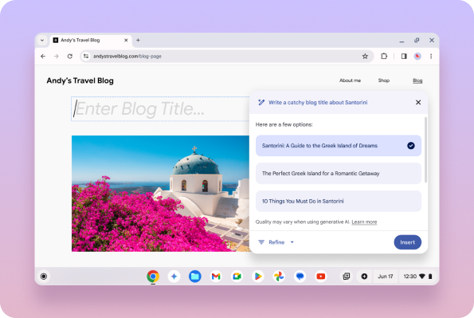Click the Refine filter icon
This screenshot has width=474, height=318.
(x=261, y=242)
